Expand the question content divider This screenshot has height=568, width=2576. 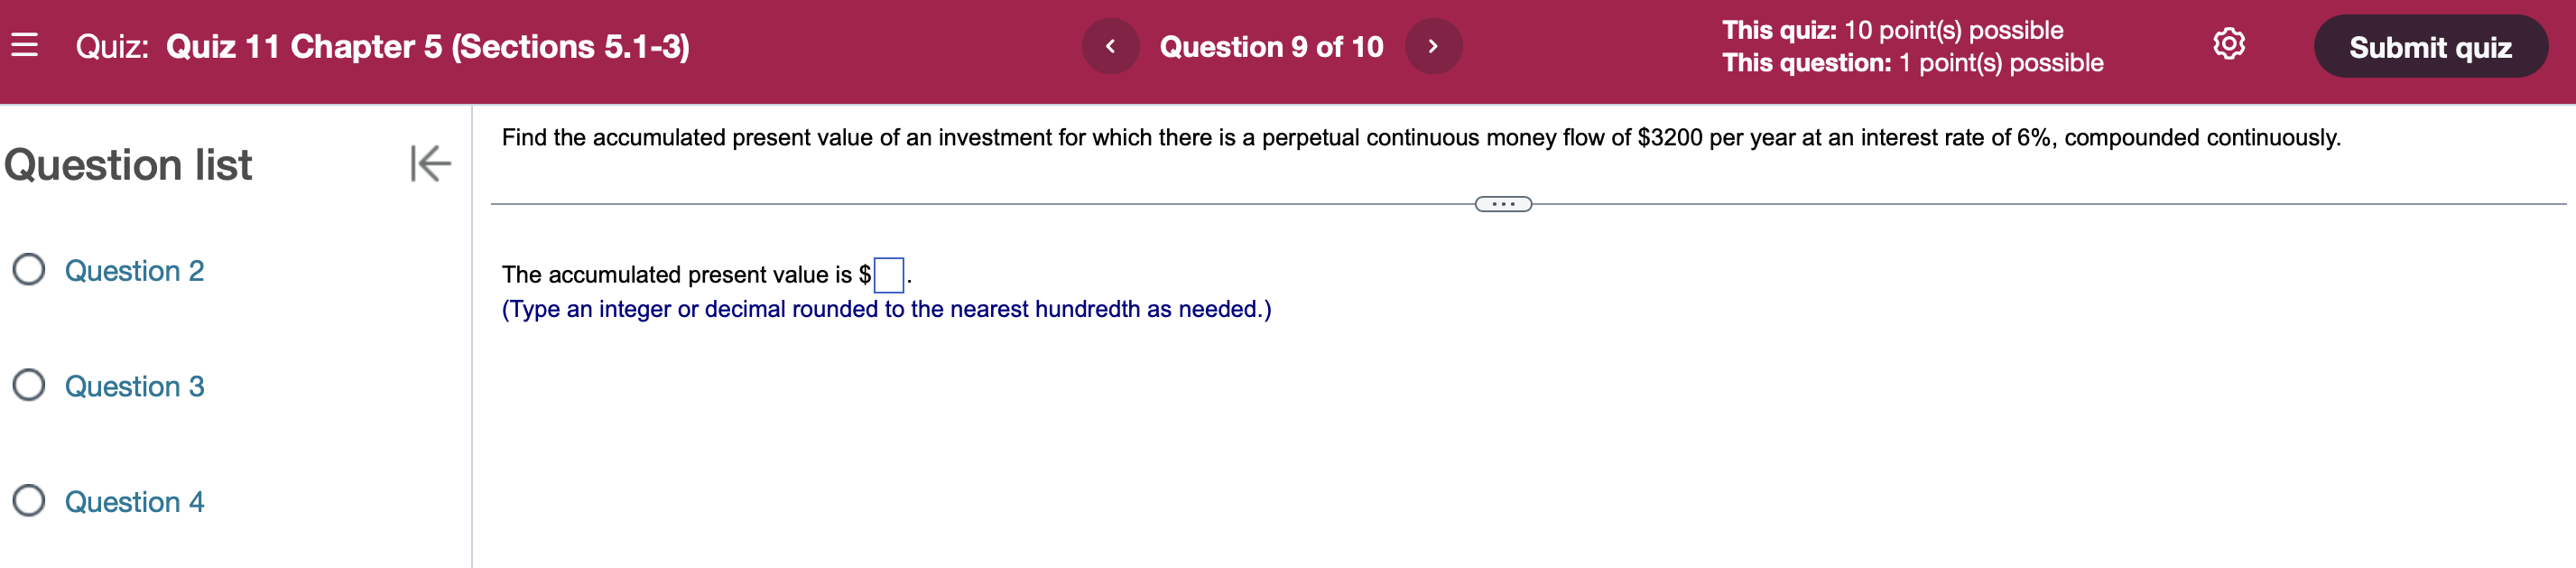click(x=1502, y=203)
